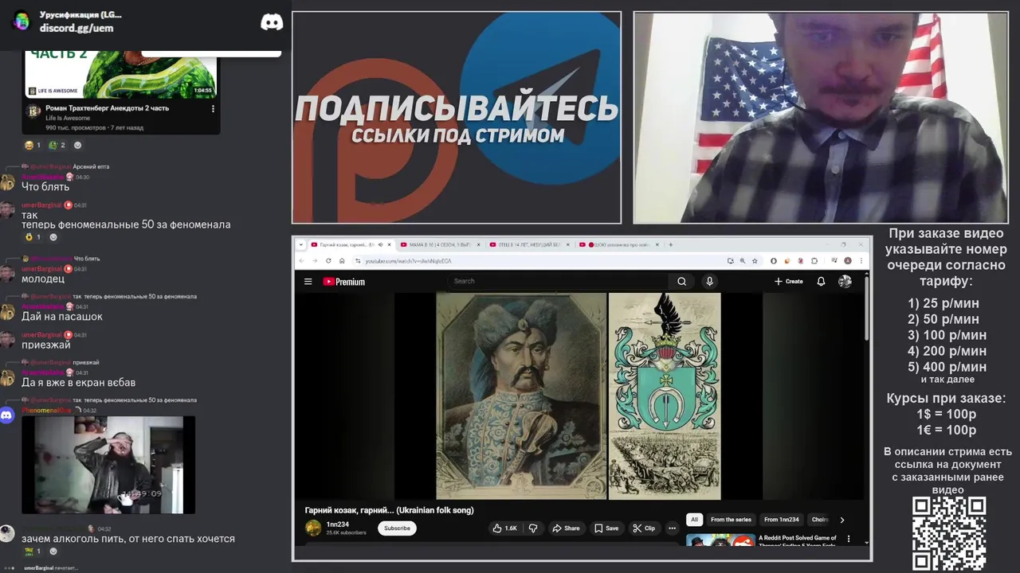Open a new Chrome tab with plus

pos(671,244)
